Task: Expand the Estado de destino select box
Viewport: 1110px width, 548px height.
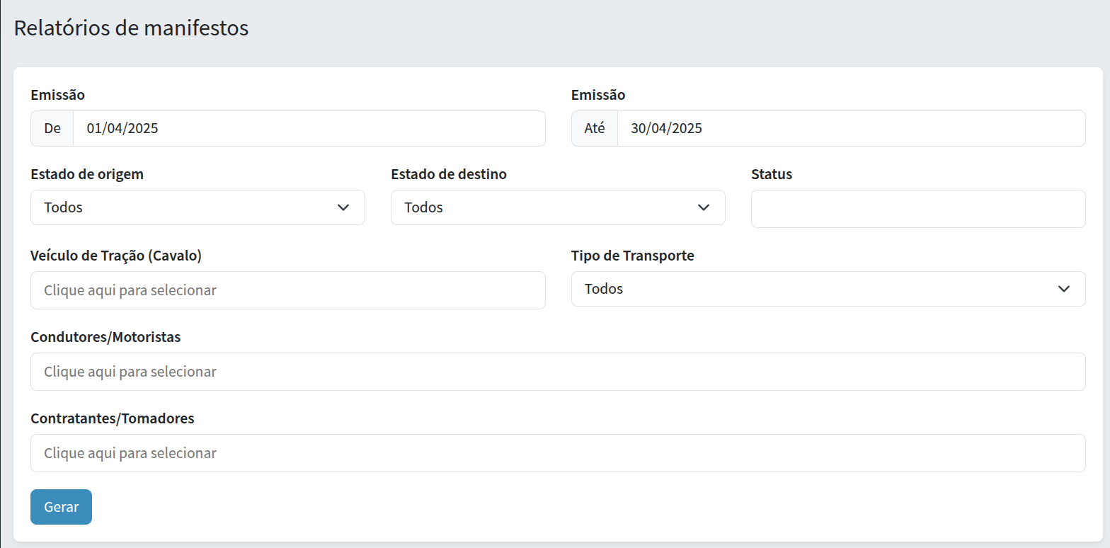Action: pos(545,207)
